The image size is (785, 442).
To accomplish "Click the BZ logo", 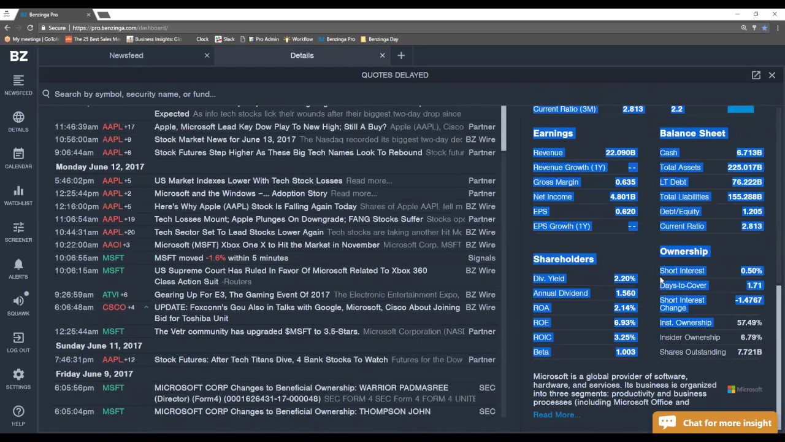I will point(18,56).
